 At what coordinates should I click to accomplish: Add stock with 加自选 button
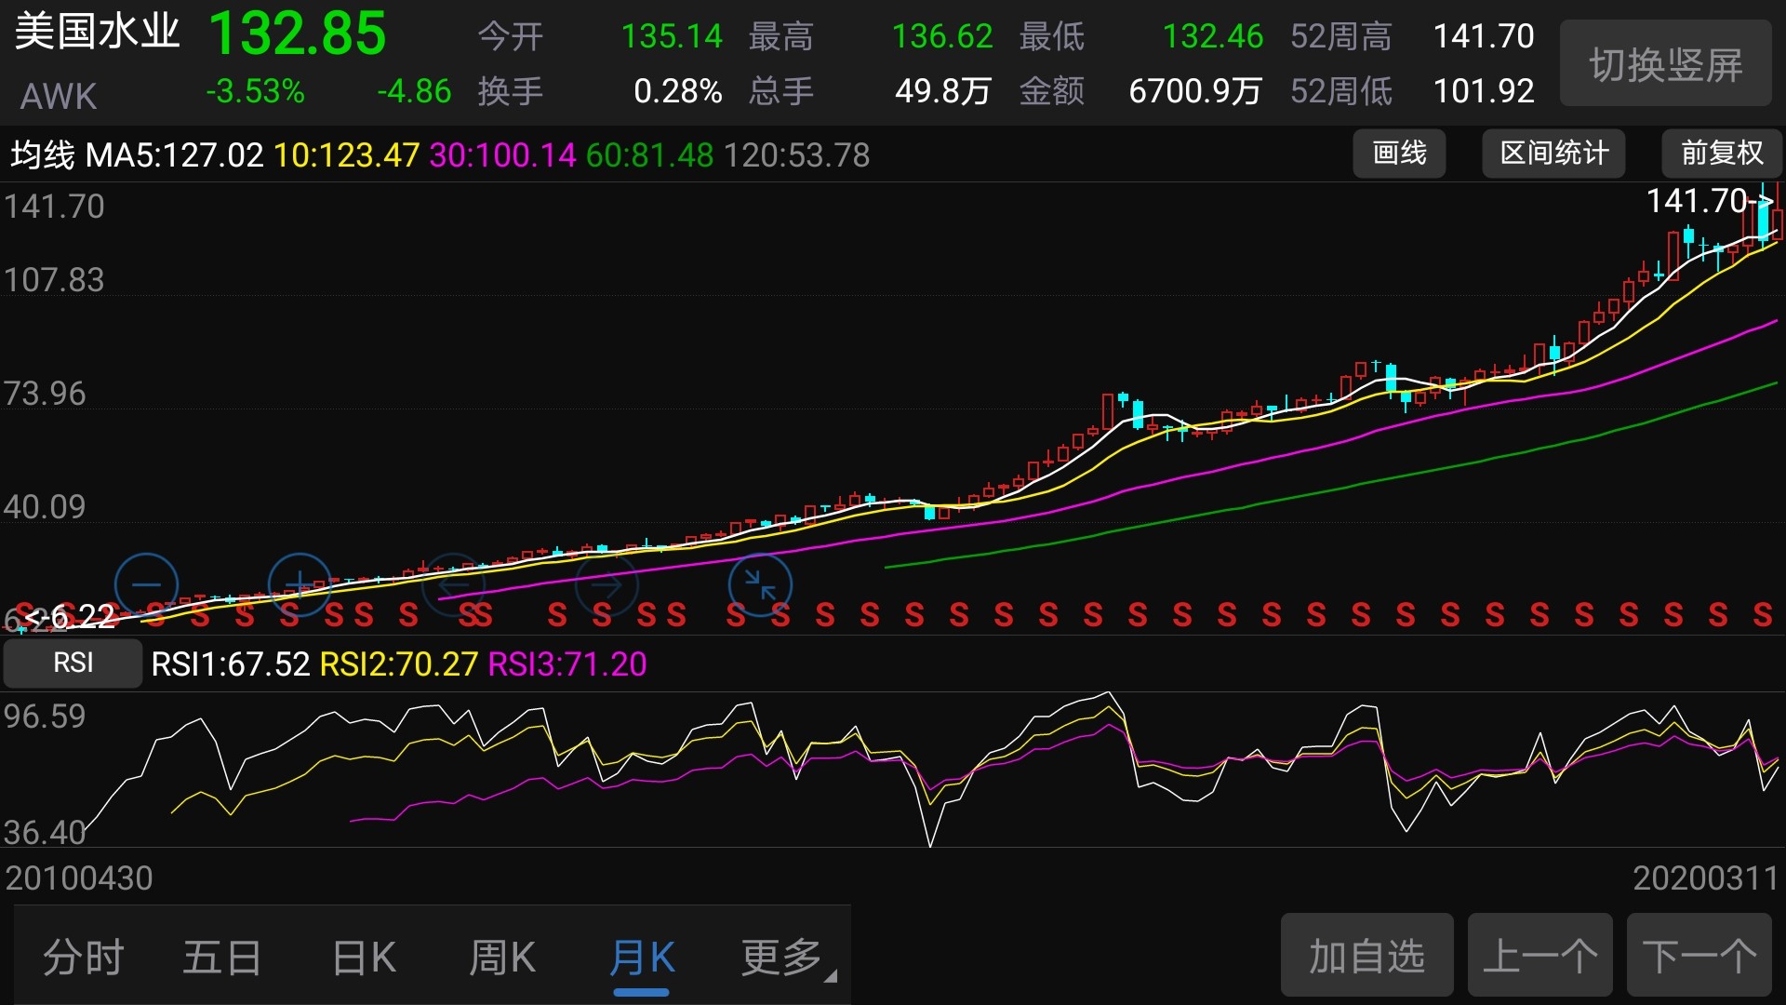pyautogui.click(x=1366, y=956)
